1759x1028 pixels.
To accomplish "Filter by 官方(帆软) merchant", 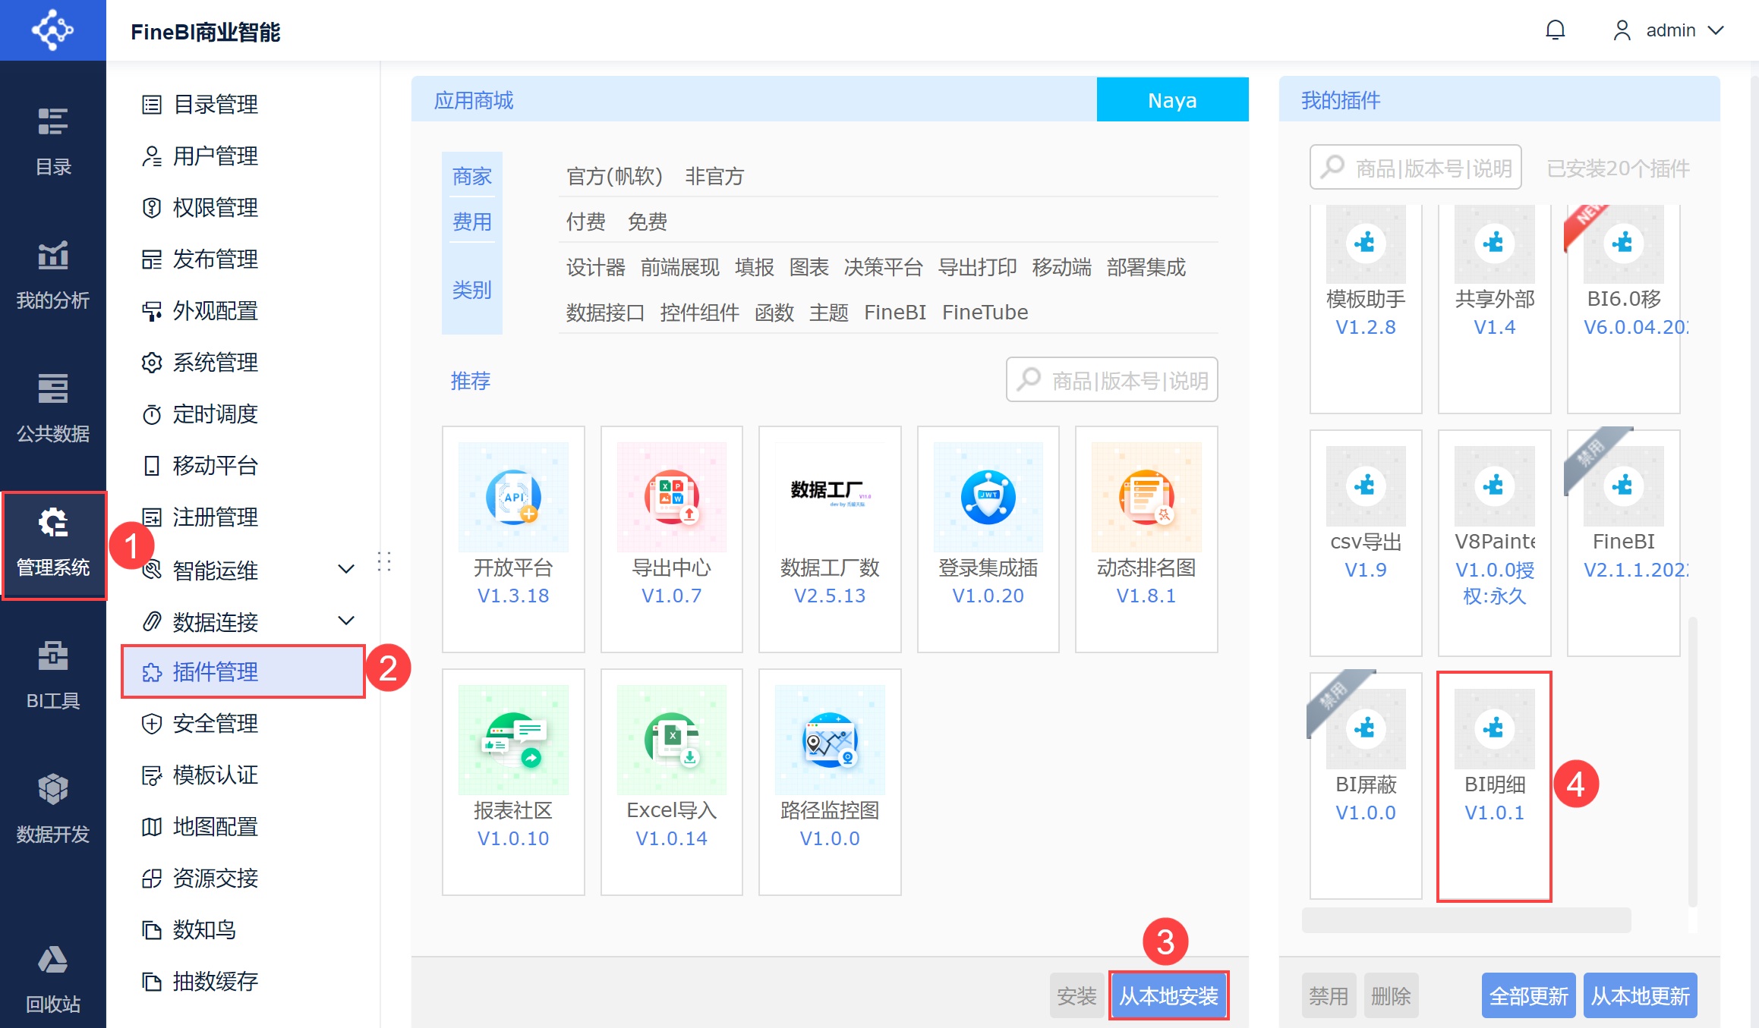I will pyautogui.click(x=614, y=176).
